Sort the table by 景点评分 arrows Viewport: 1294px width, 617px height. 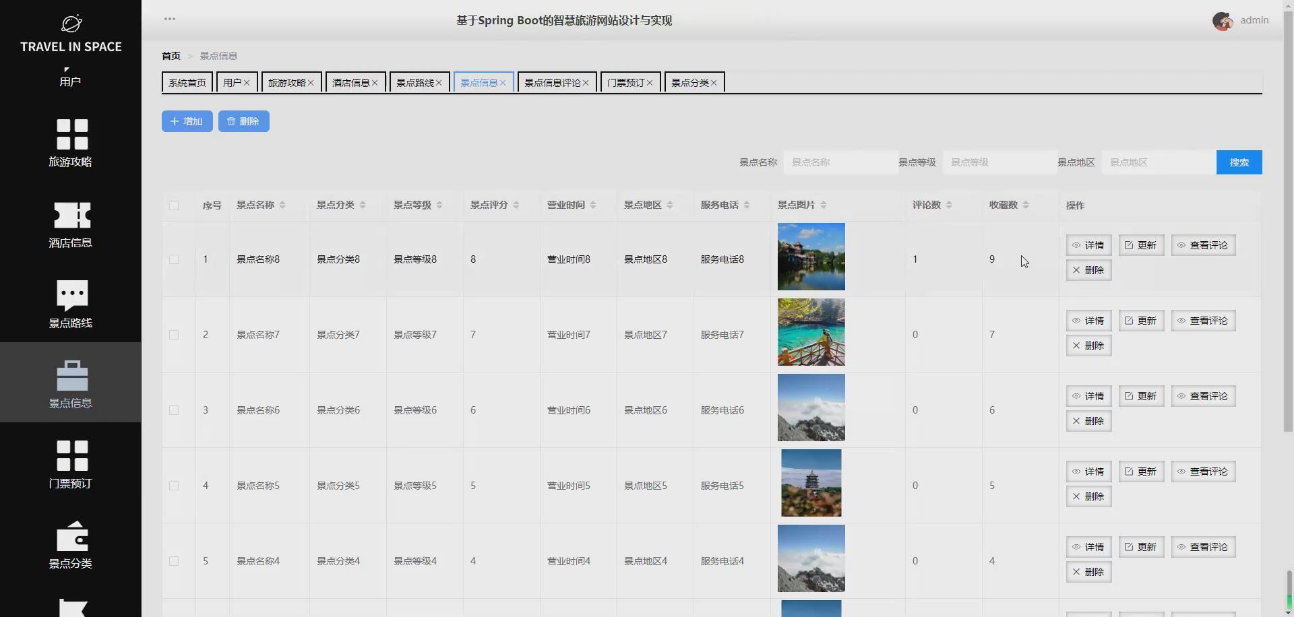516,205
